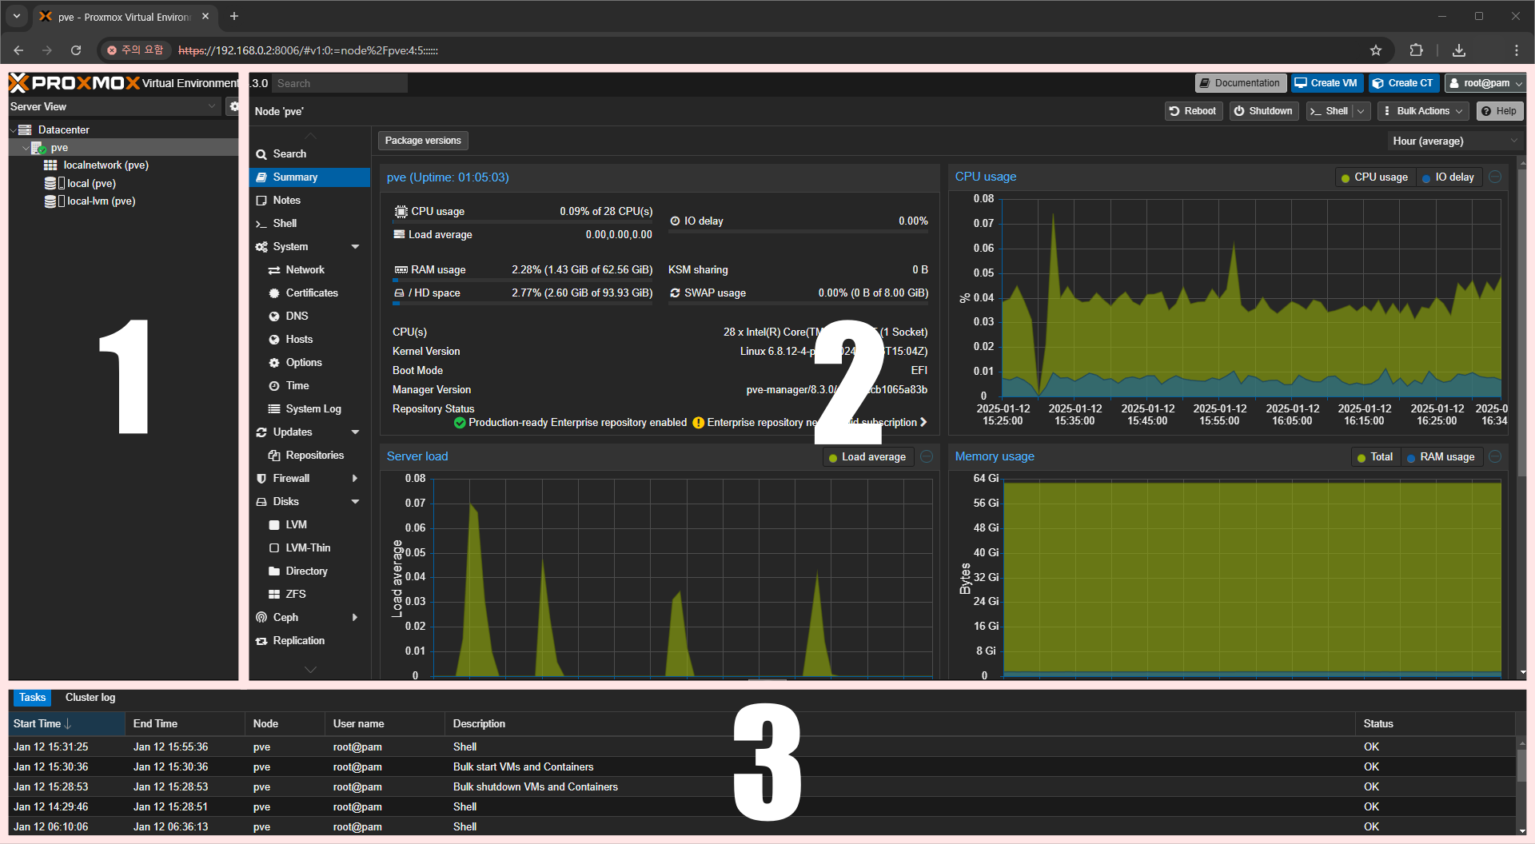
Task: Open localnetwork (pve) entry
Action: click(x=106, y=165)
